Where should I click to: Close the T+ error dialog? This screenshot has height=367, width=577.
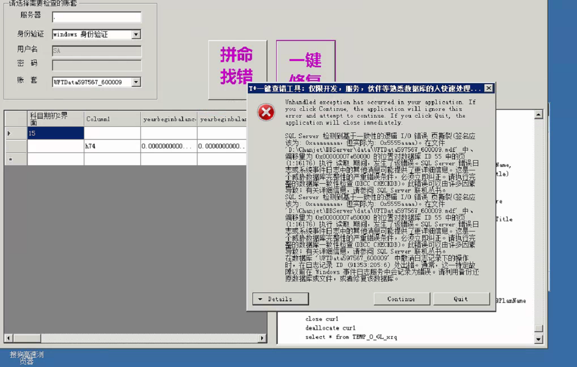[x=489, y=88]
